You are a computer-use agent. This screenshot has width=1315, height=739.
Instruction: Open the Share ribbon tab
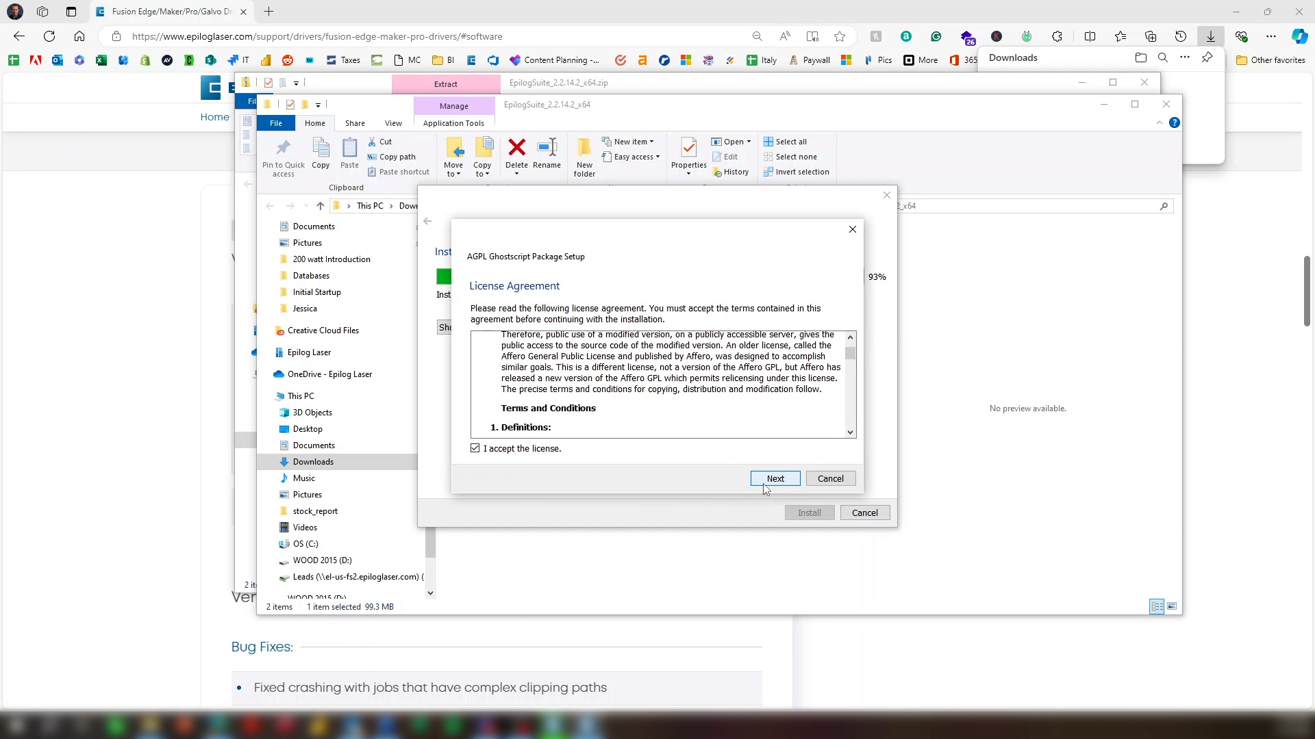(355, 123)
